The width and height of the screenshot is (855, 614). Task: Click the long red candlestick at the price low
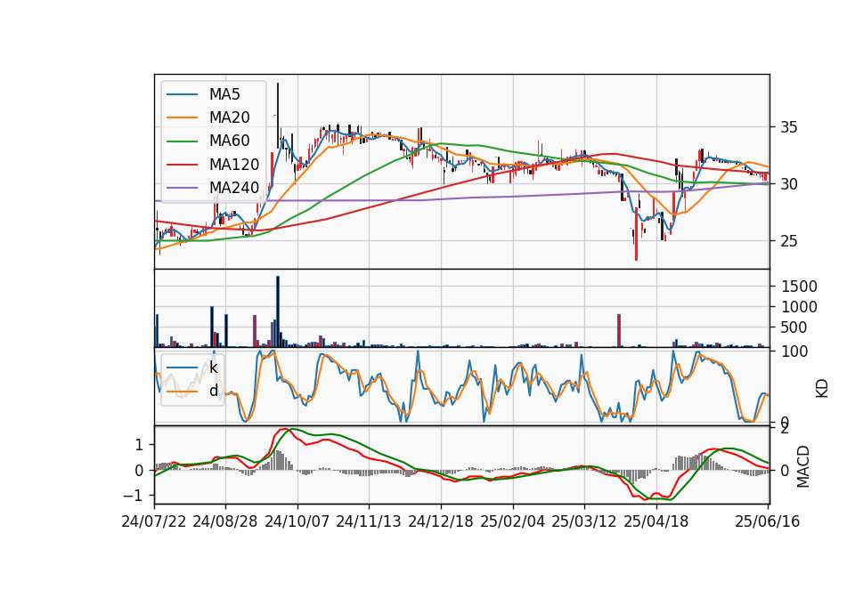click(636, 234)
